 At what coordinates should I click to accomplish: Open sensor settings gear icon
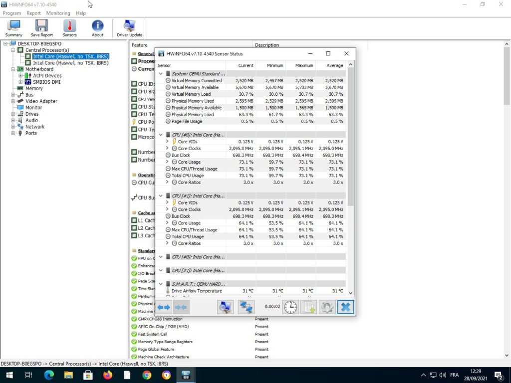pos(327,307)
